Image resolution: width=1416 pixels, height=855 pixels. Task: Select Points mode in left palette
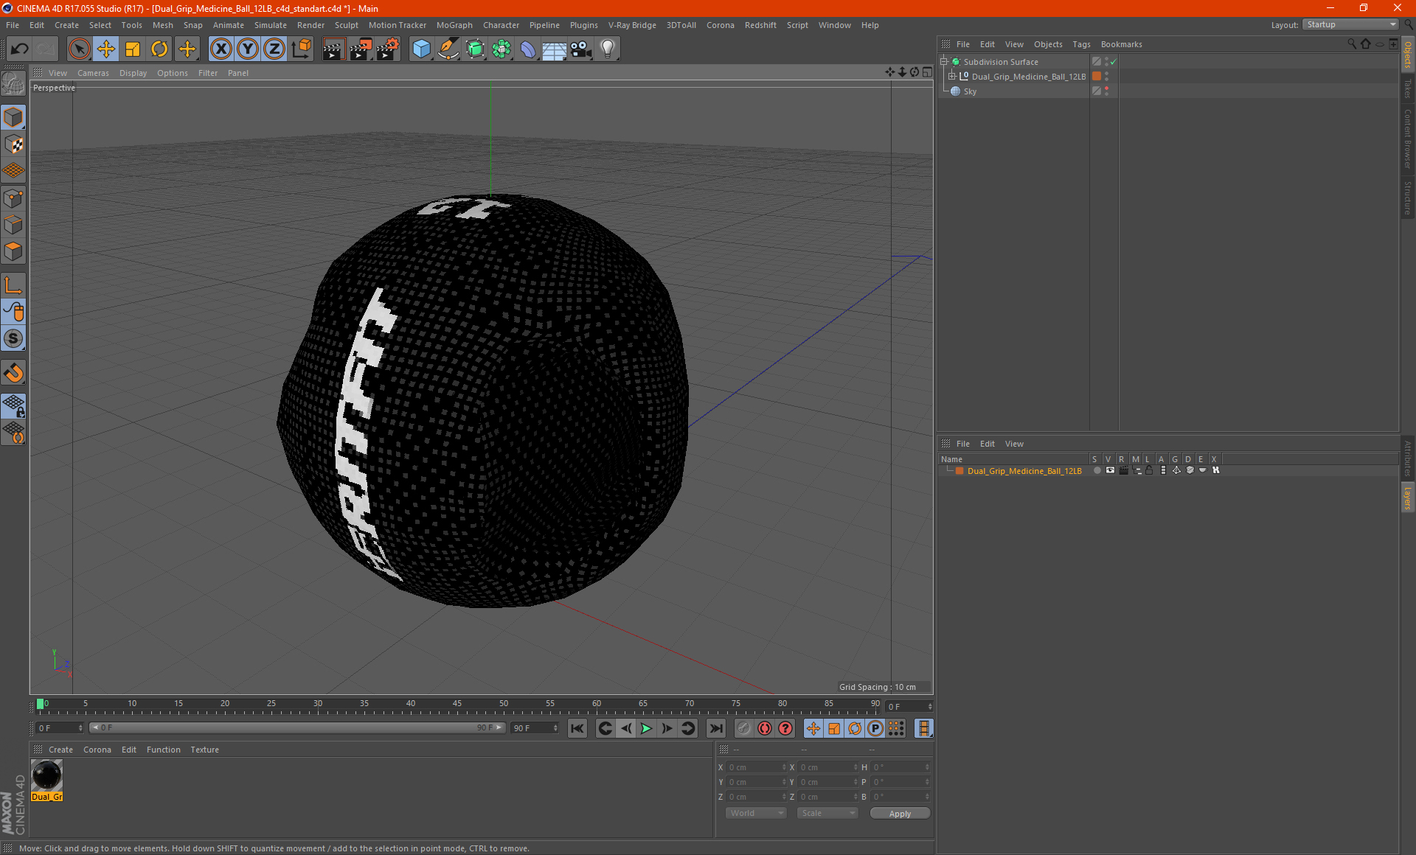pyautogui.click(x=13, y=198)
